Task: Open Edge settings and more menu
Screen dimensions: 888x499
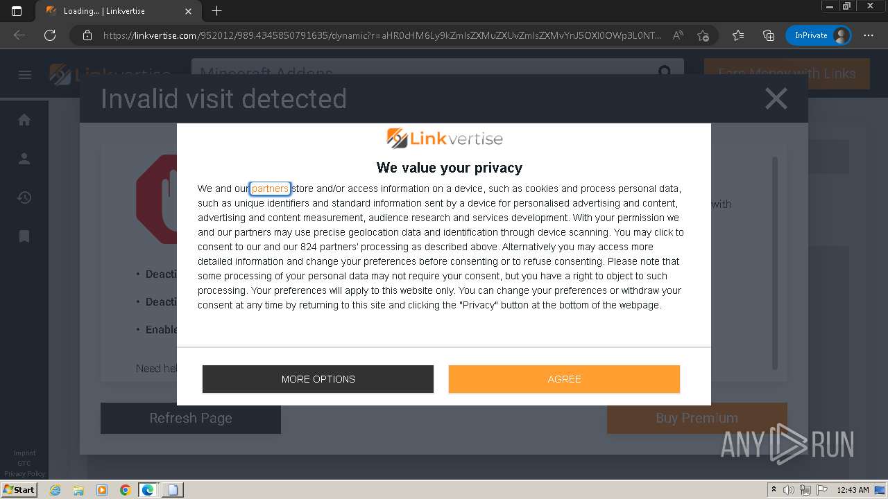Action: point(869,35)
